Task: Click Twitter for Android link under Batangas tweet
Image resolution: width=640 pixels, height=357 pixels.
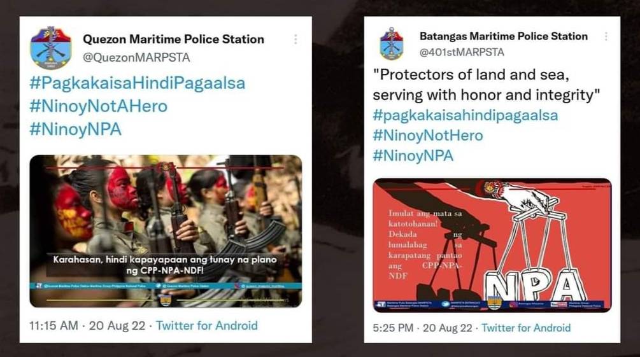Action: click(x=526, y=328)
